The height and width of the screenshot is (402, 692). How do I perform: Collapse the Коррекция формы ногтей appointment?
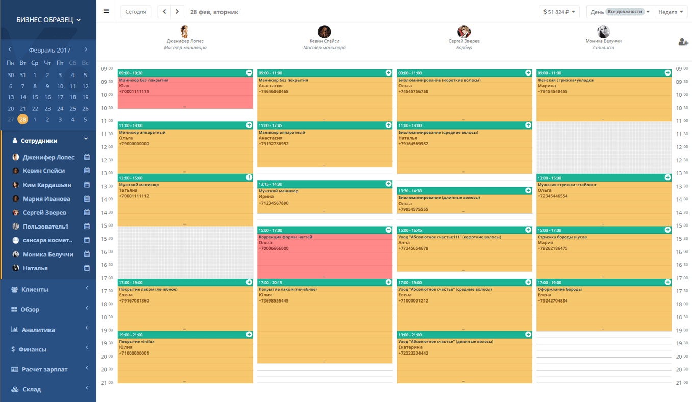coord(388,230)
